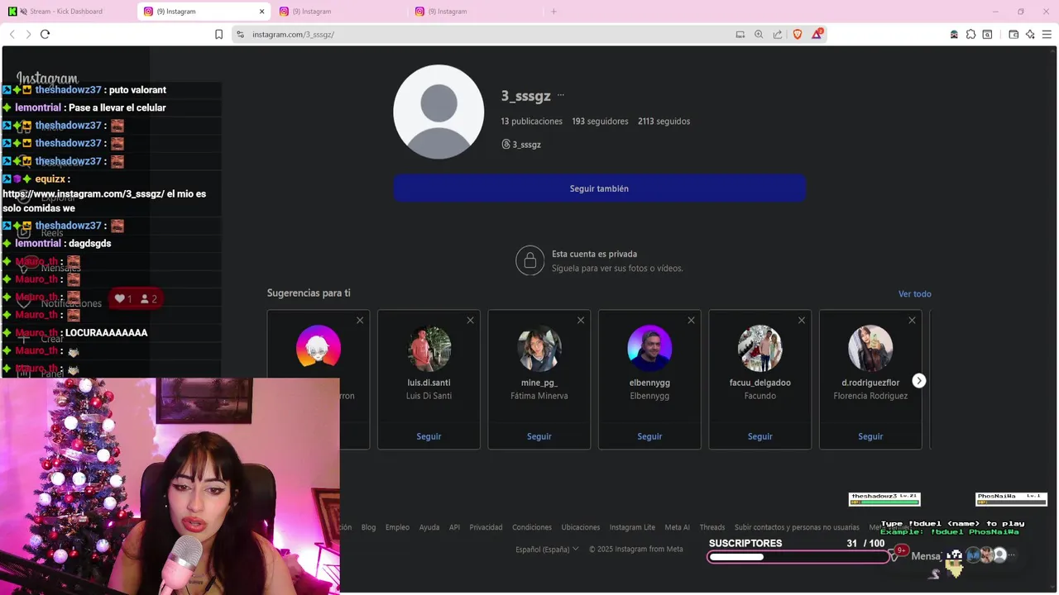Go back using the browser back arrow
The width and height of the screenshot is (1059, 595).
(12, 34)
